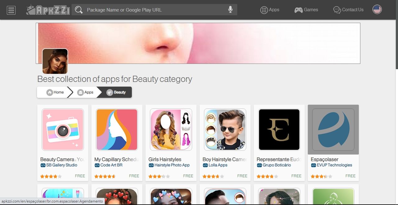Click star rating of Boy Hairstyle Camera
398x205 pixels.
pyautogui.click(x=213, y=176)
